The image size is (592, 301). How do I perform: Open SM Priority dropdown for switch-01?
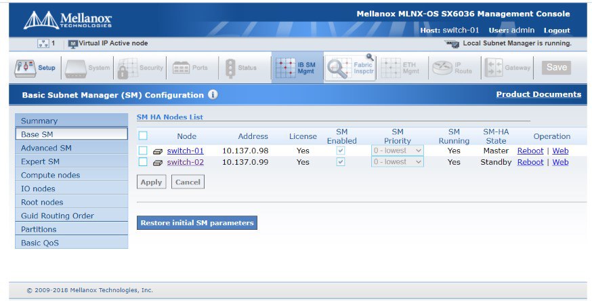[397, 150]
